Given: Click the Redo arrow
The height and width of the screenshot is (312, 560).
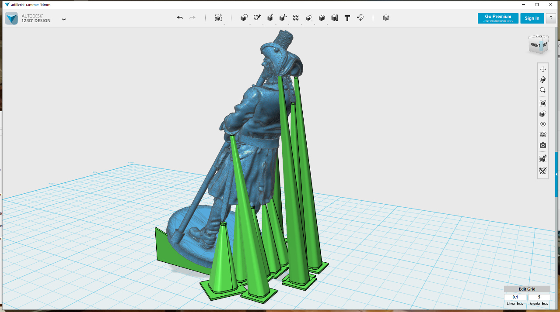Looking at the screenshot, I should (192, 18).
